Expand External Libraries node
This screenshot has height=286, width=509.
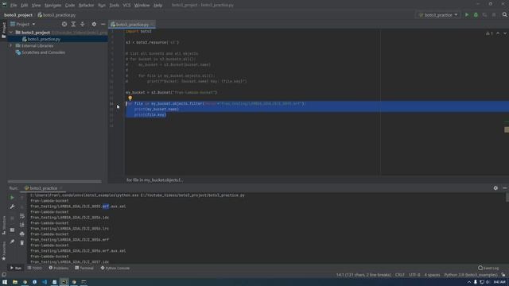[x=11, y=46]
